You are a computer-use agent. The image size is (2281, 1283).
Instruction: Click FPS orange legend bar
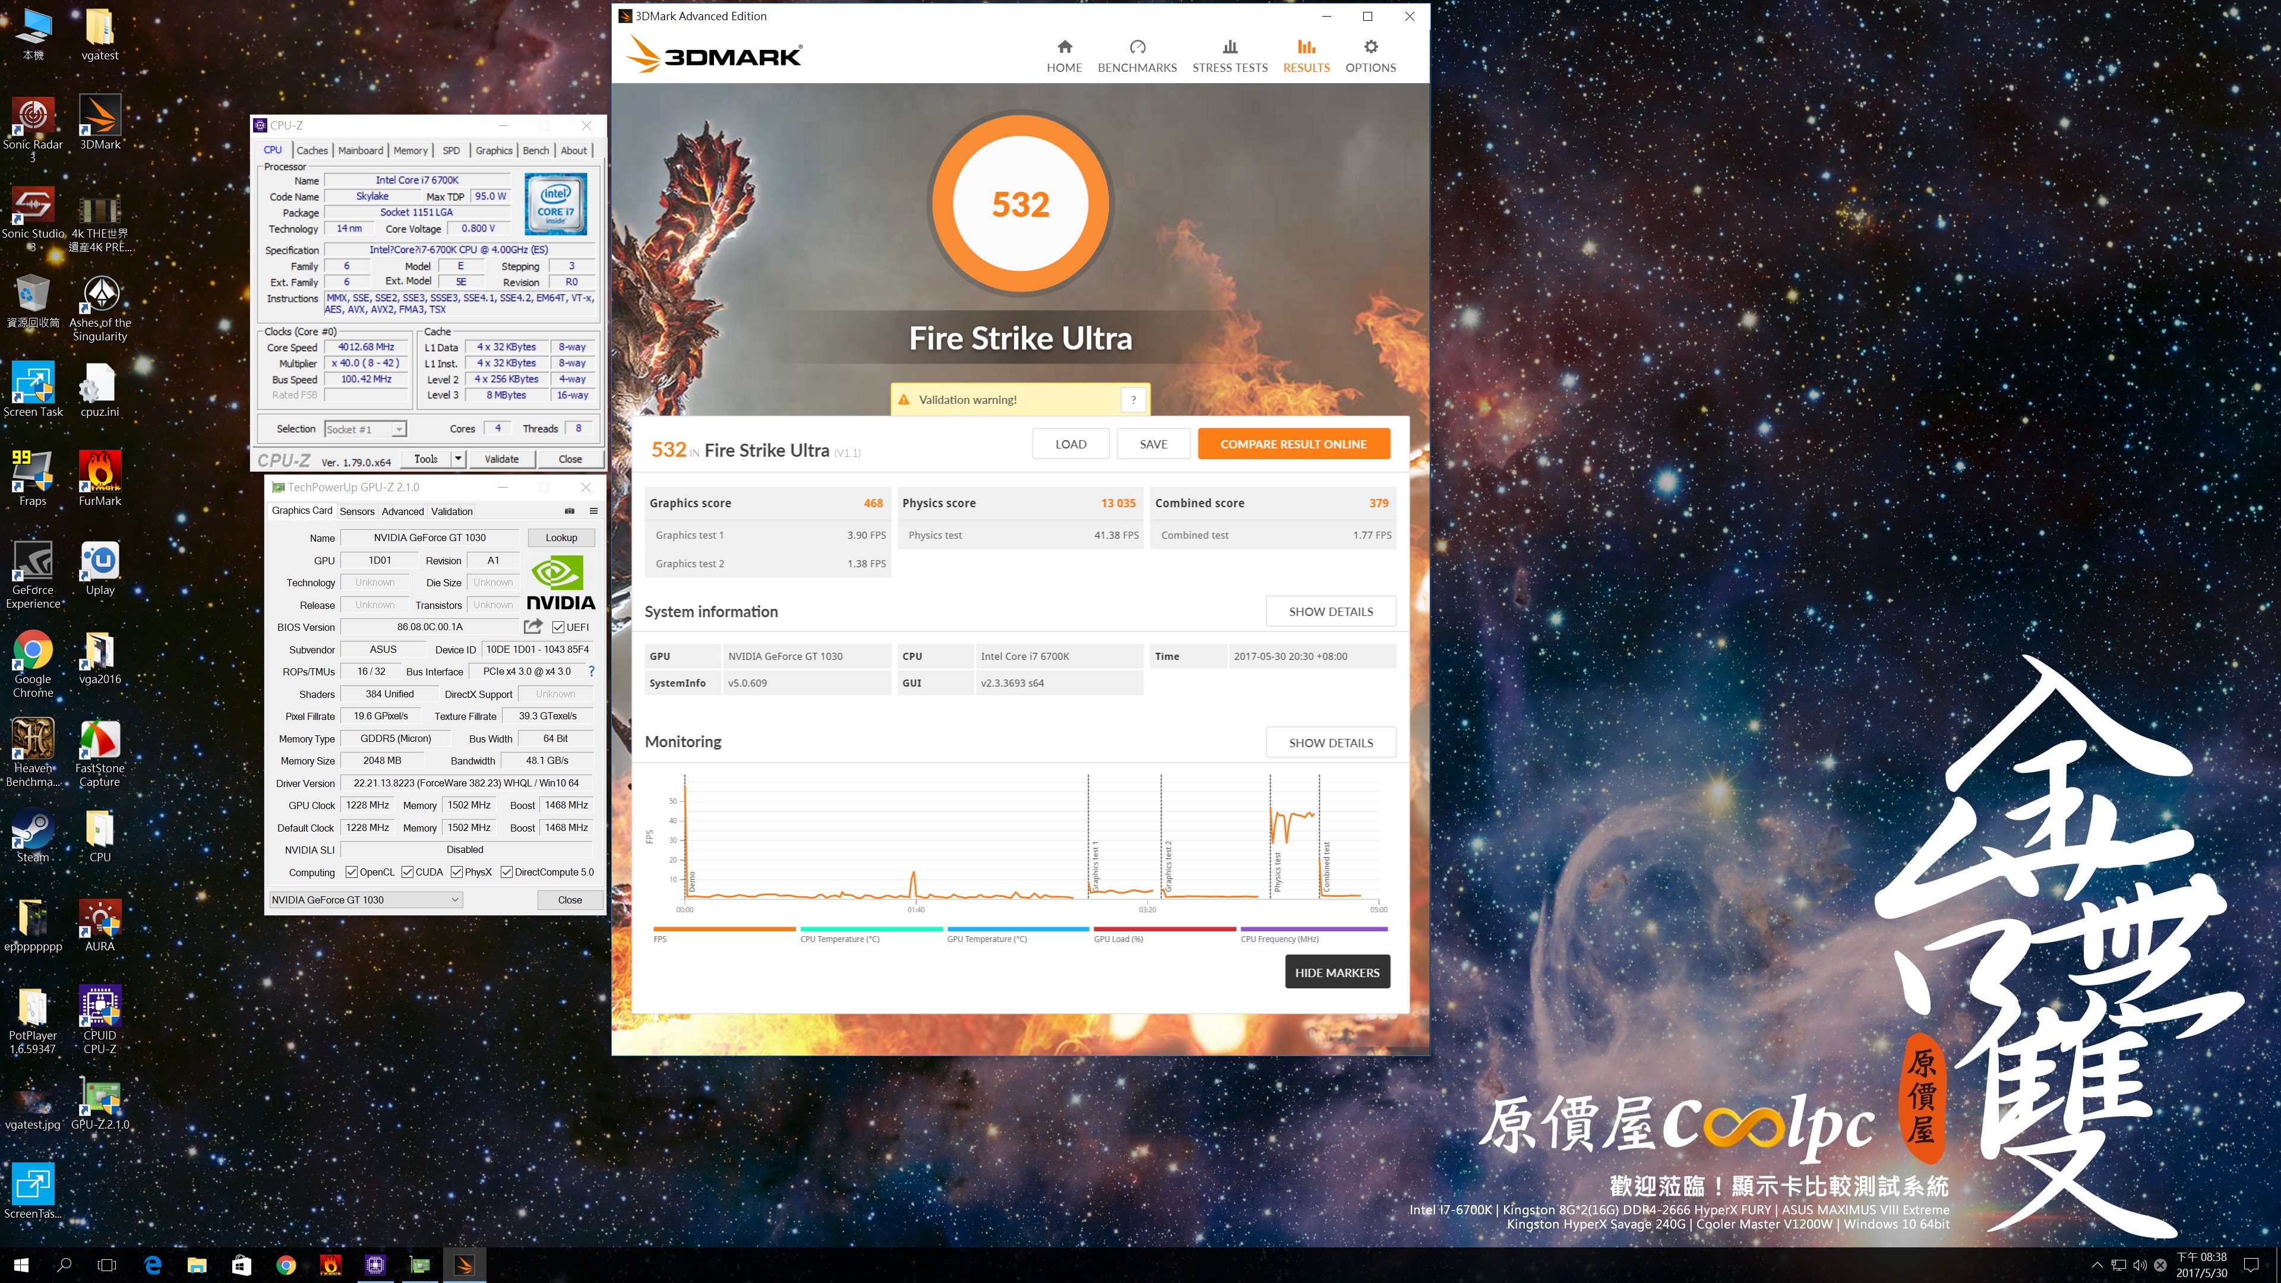(x=724, y=929)
